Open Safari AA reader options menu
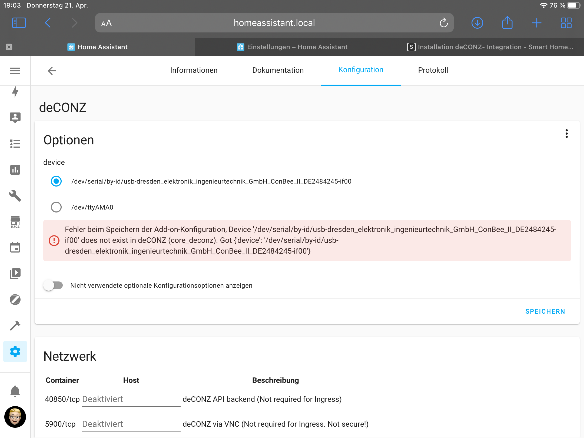 [x=106, y=23]
